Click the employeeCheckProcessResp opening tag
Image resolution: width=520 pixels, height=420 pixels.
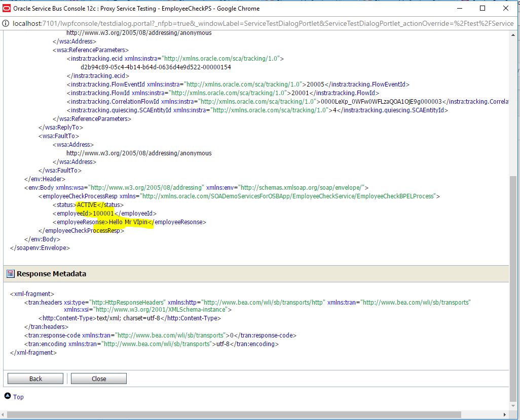click(x=239, y=196)
